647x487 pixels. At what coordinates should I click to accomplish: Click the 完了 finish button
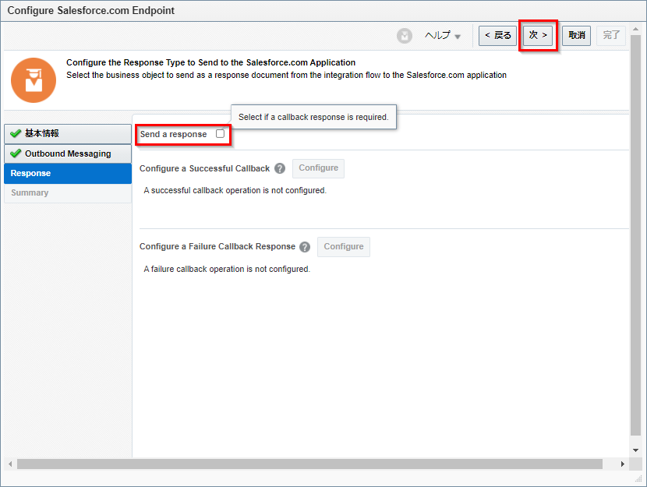click(x=611, y=36)
